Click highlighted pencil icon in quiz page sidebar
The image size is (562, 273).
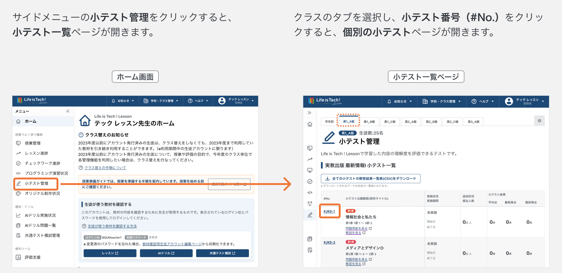coord(310,215)
